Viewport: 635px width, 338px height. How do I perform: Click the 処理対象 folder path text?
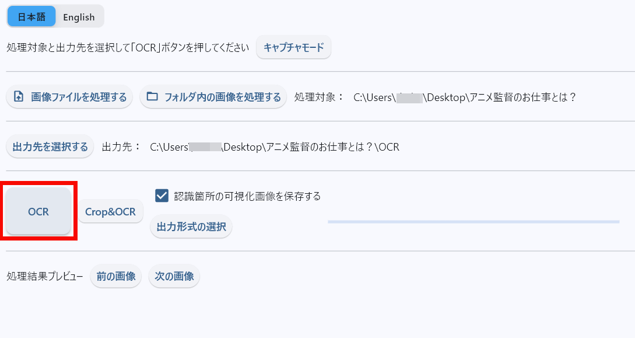tap(465, 97)
